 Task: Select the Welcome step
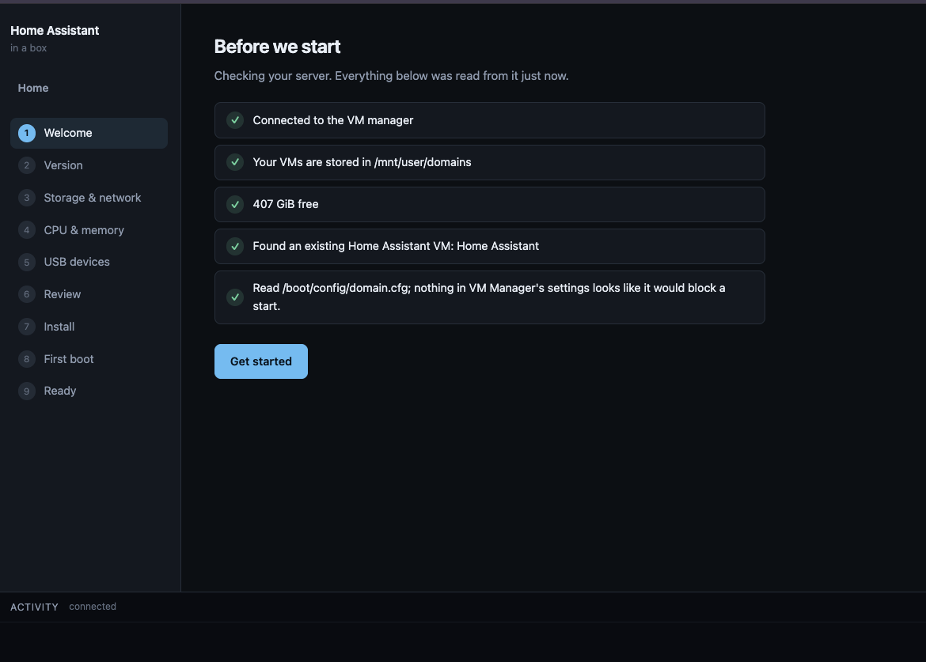89,133
